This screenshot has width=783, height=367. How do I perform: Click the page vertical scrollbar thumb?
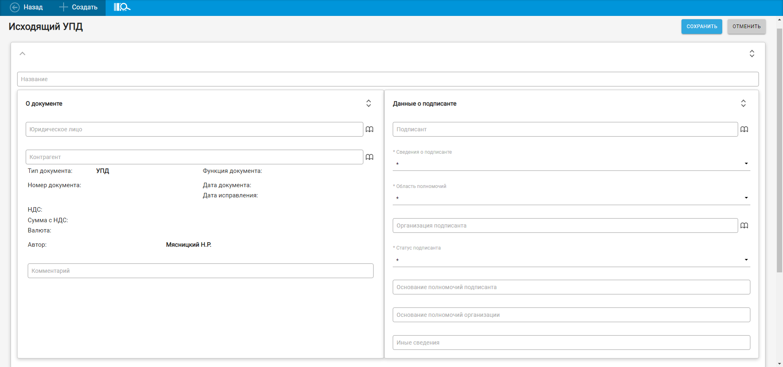(x=779, y=150)
